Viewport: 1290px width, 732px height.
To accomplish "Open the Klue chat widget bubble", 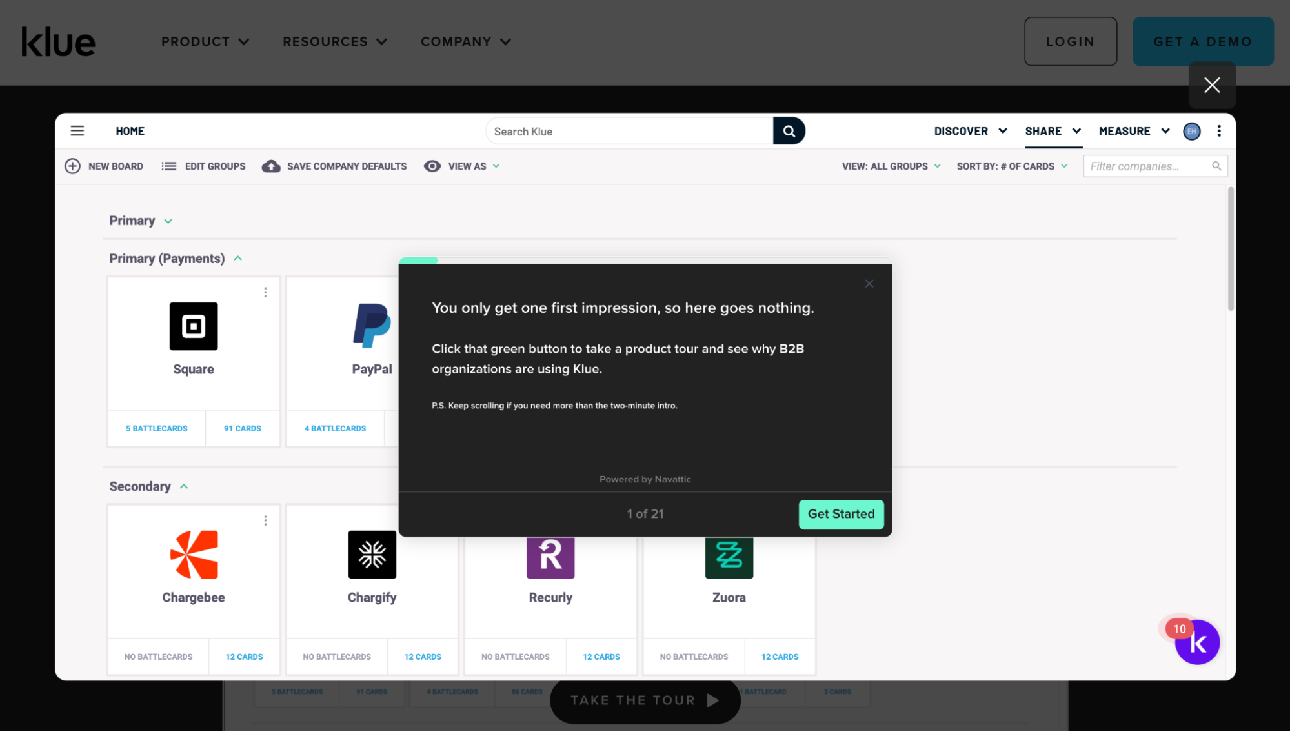I will (1197, 642).
